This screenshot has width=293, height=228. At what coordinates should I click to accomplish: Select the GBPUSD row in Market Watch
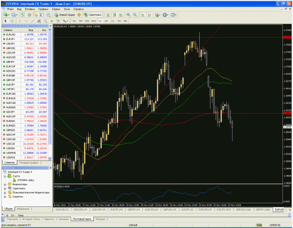point(25,48)
